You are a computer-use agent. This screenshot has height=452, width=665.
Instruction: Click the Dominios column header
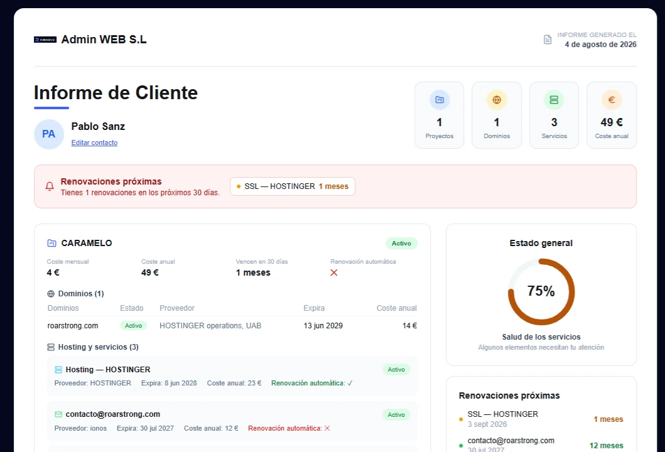(x=63, y=308)
